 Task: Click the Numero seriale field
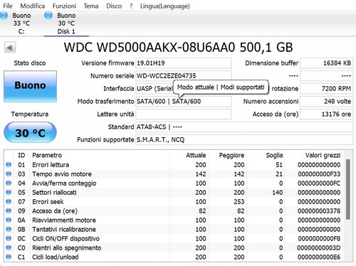tap(184, 76)
